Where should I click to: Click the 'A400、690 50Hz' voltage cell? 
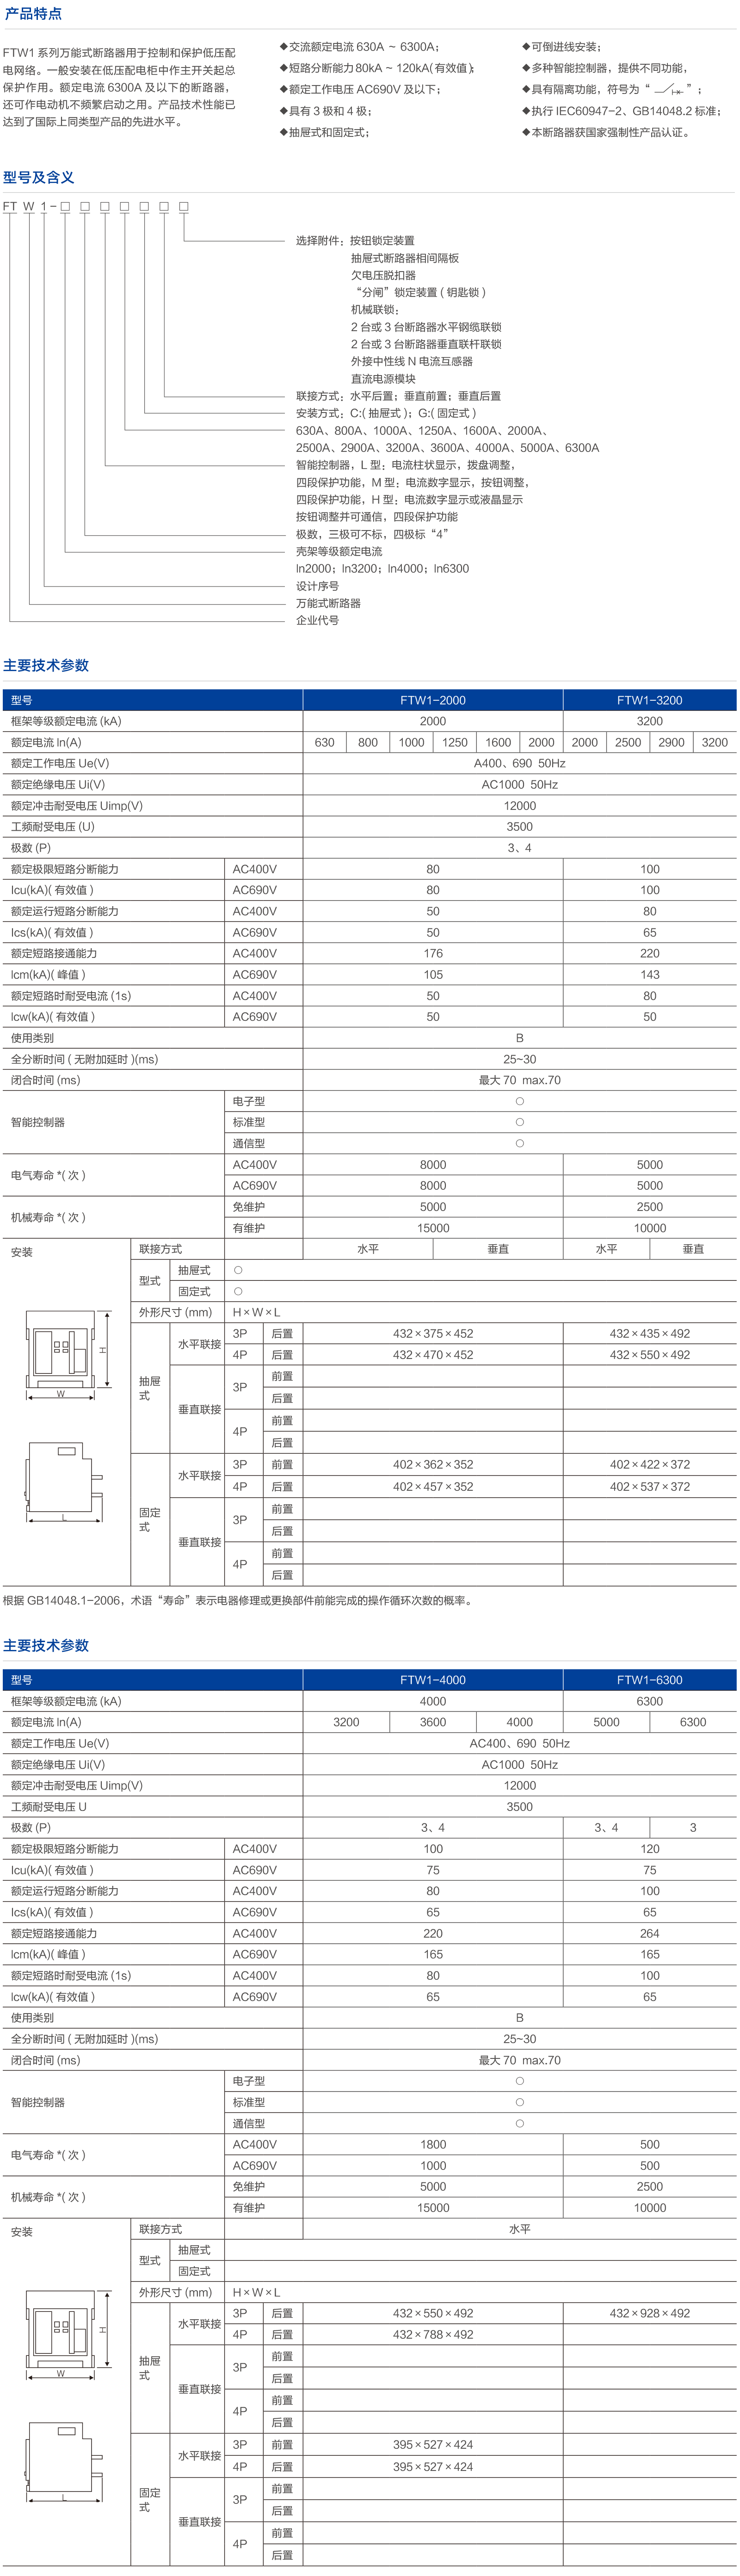click(x=520, y=763)
